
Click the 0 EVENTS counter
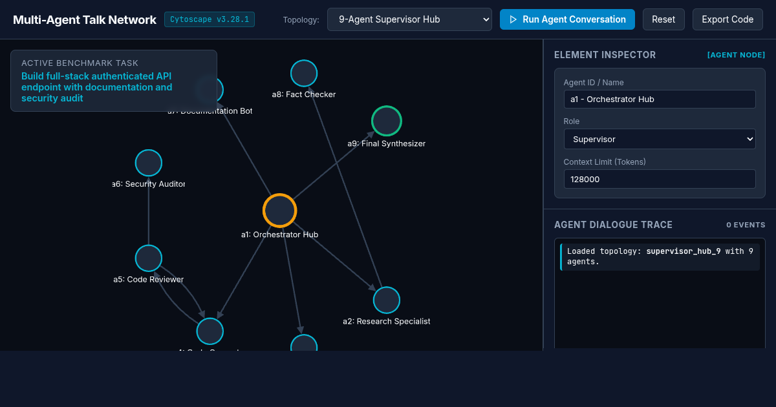(x=746, y=225)
